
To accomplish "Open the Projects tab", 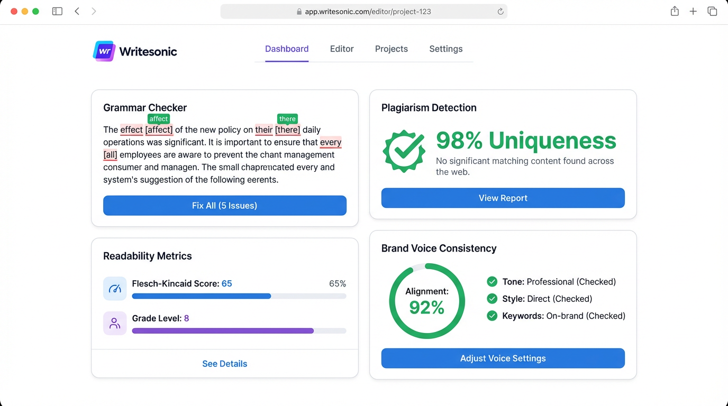I will click(392, 49).
